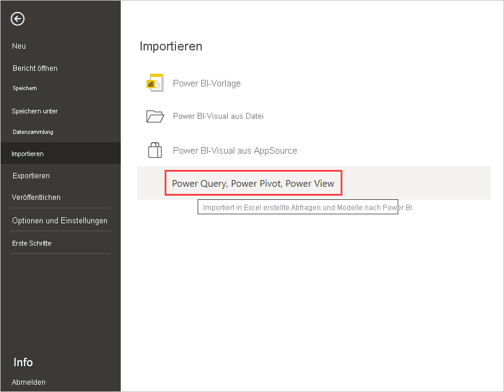Viewport: 504px width, 392px height.
Task: Click the shopping bag icon for AppSource visuals
Action: [154, 150]
